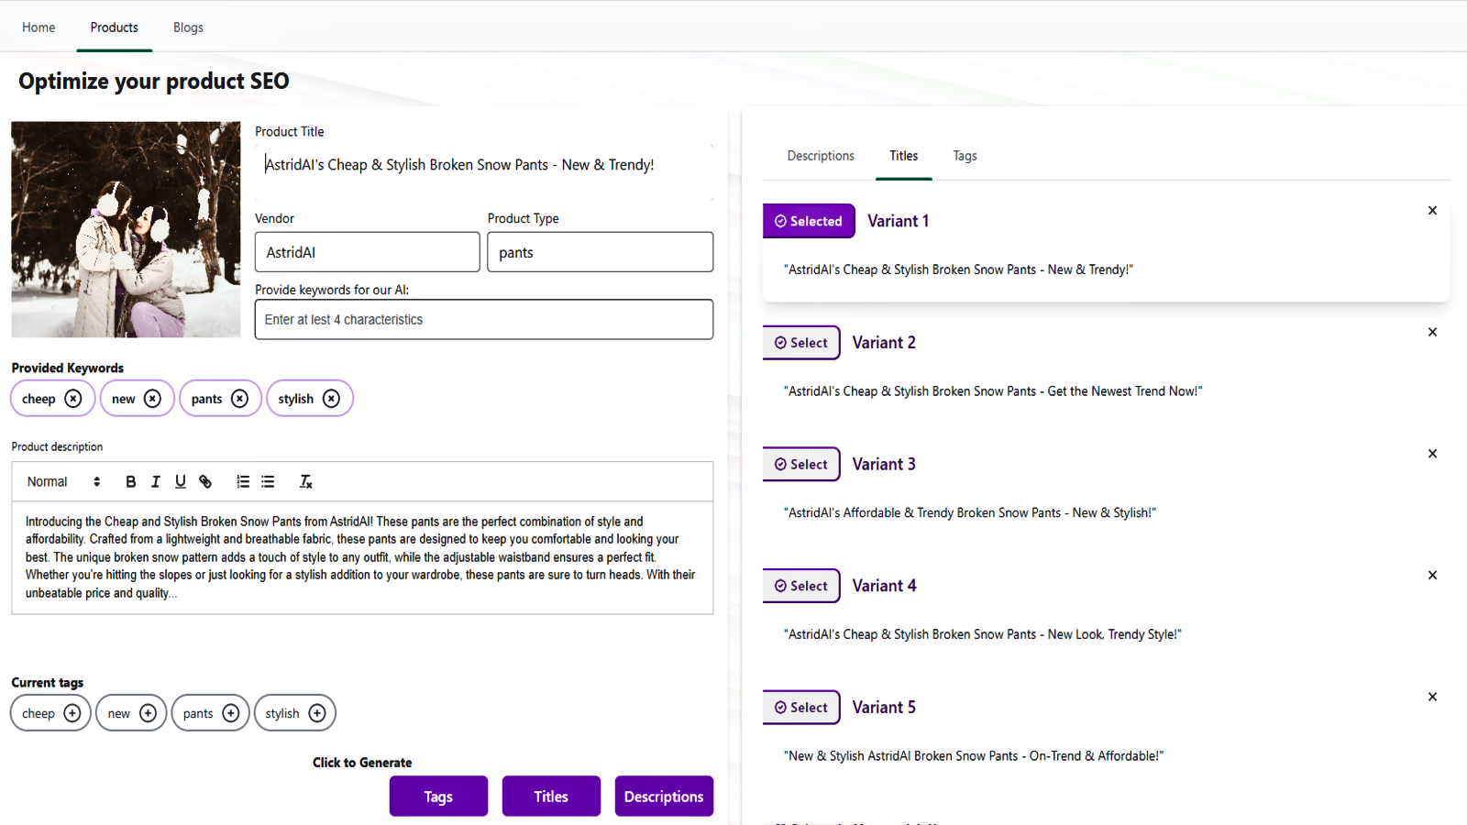
Task: Click the Variant 2 title text
Action: tap(993, 391)
